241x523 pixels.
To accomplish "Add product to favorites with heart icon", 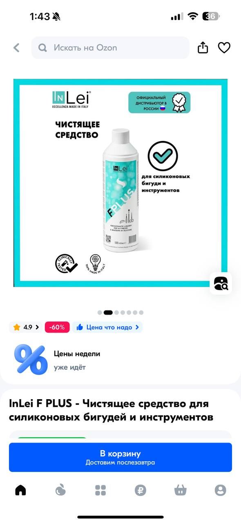I will click(224, 48).
